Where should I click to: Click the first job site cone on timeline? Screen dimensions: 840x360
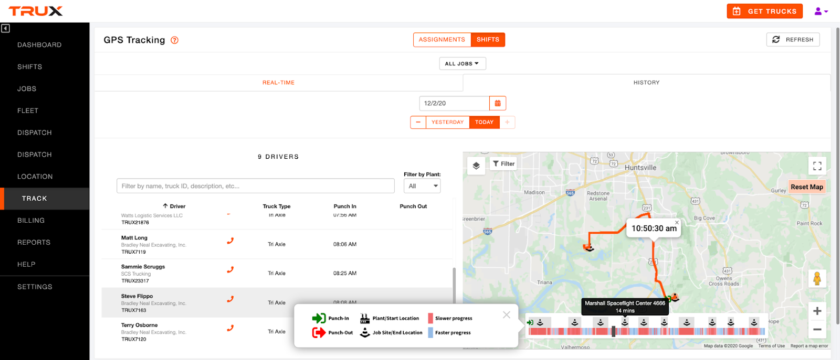[540, 322]
